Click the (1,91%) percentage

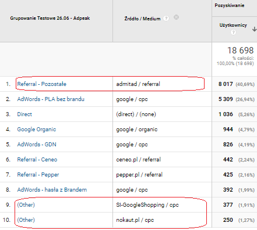click(x=247, y=205)
